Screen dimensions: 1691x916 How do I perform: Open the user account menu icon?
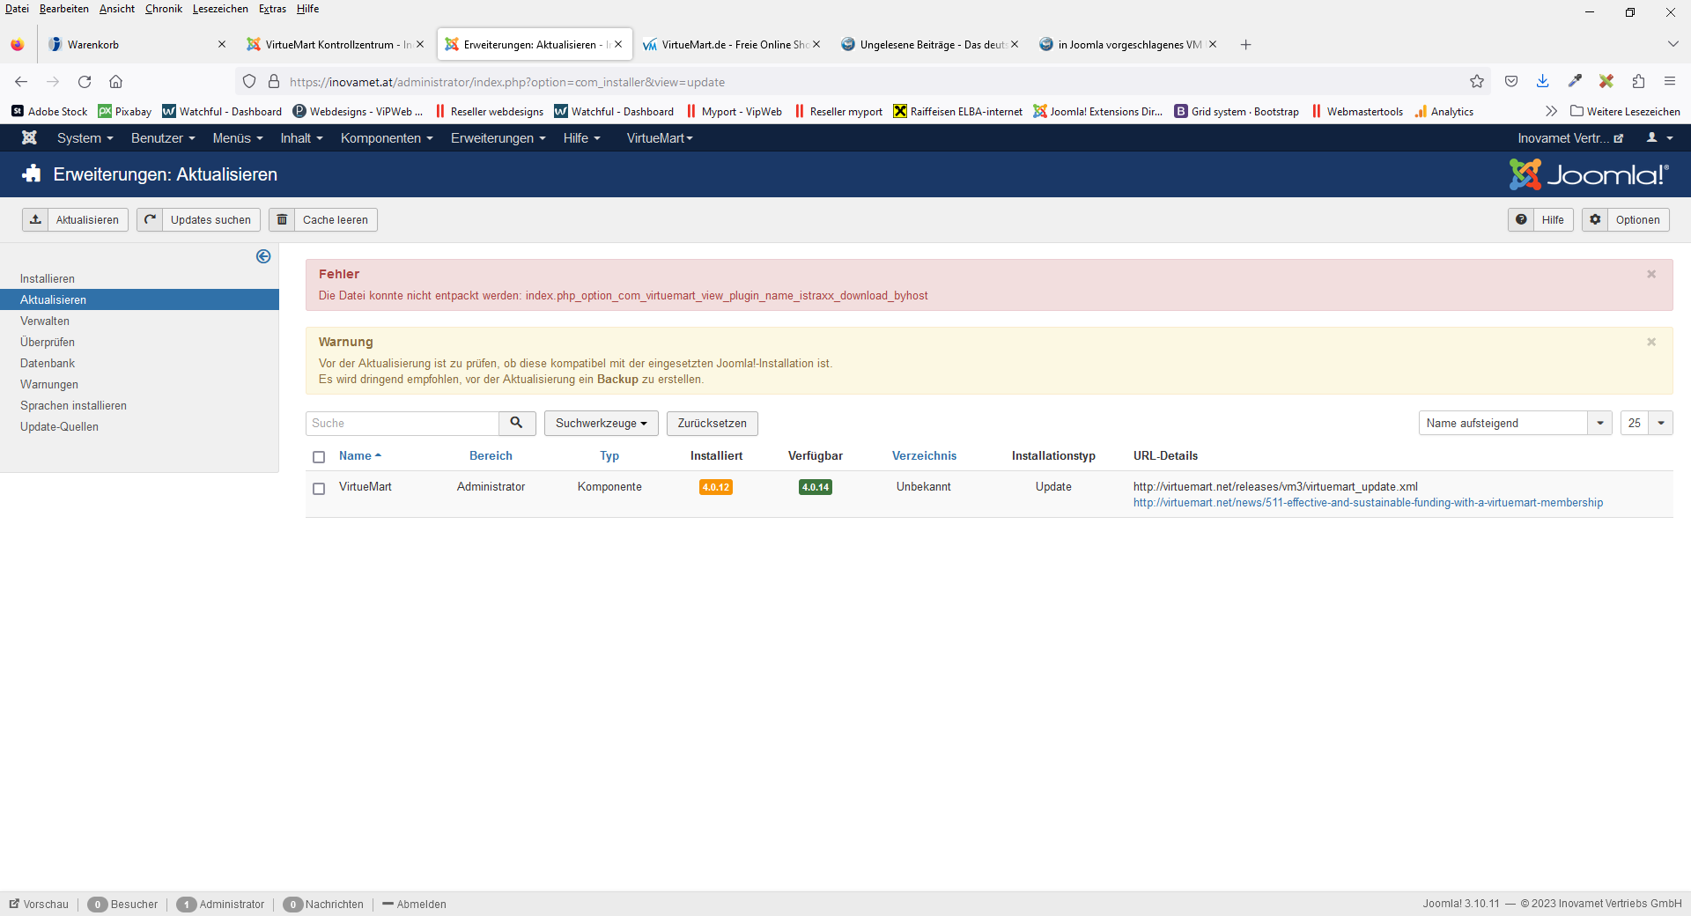coord(1659,138)
